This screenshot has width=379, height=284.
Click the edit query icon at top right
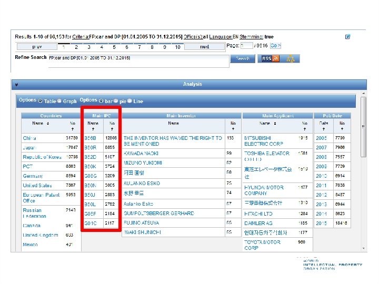[347, 37]
